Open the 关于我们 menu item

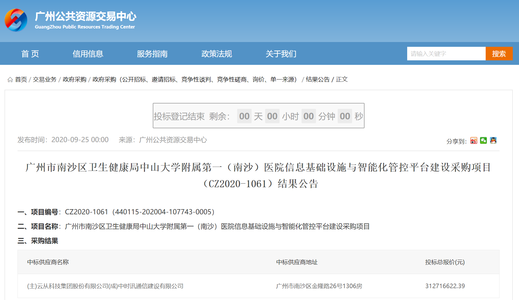[281, 54]
